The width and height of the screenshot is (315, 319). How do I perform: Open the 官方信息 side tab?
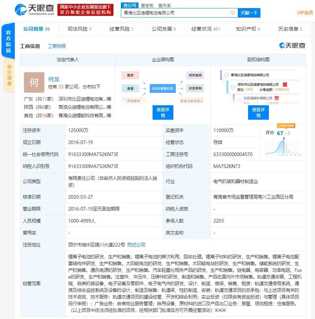[8, 41]
